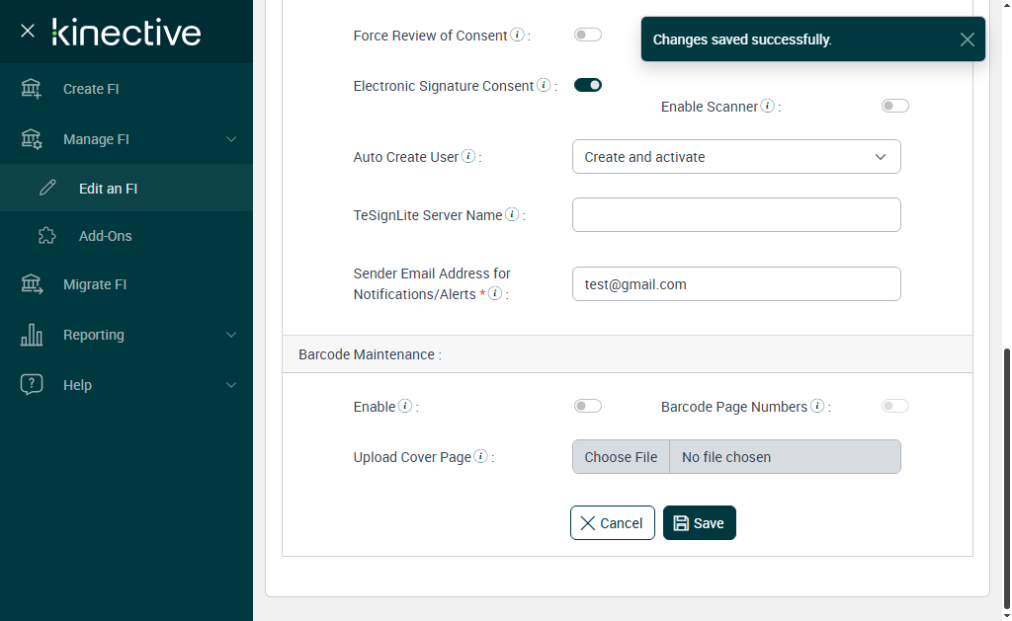Click the Add-Ons puzzle piece icon
Image resolution: width=1012 pixels, height=621 pixels.
tap(47, 235)
